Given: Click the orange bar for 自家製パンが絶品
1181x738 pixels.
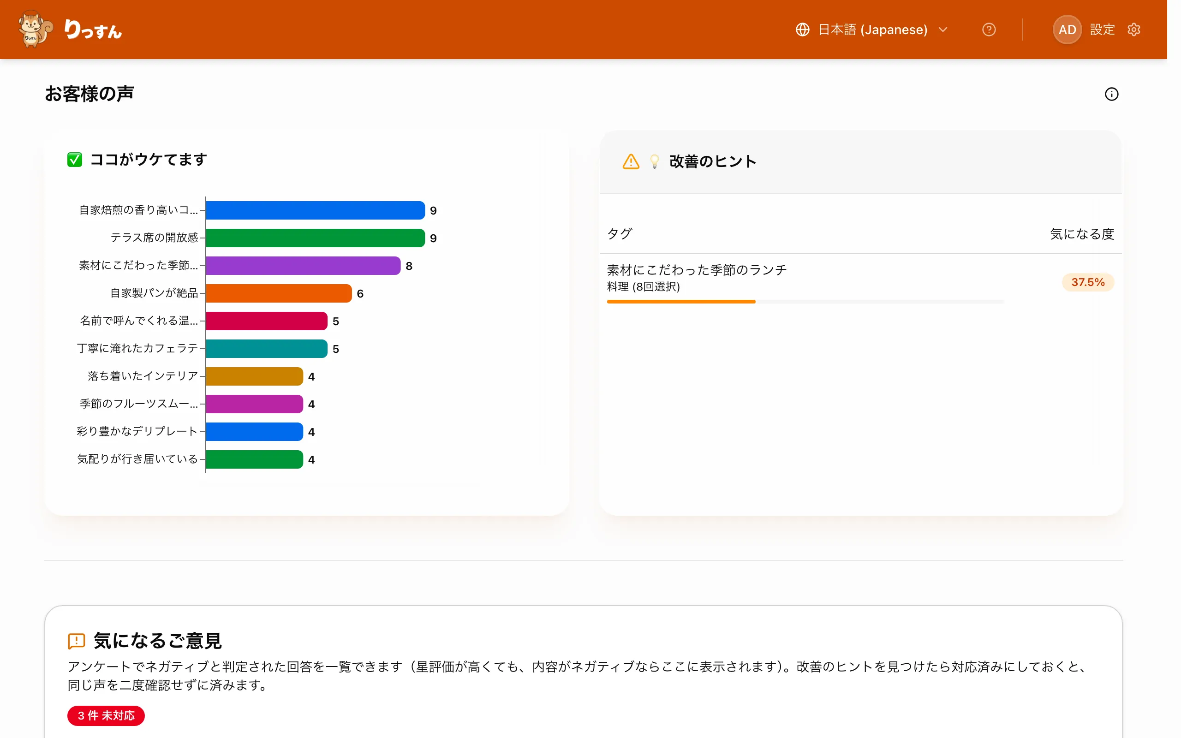Looking at the screenshot, I should coord(279,293).
